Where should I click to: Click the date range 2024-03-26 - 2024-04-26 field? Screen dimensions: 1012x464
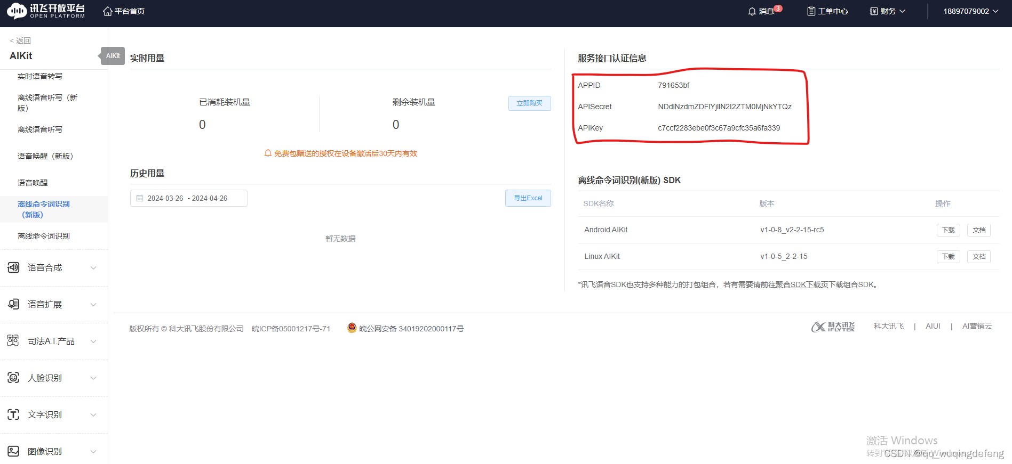click(x=188, y=198)
